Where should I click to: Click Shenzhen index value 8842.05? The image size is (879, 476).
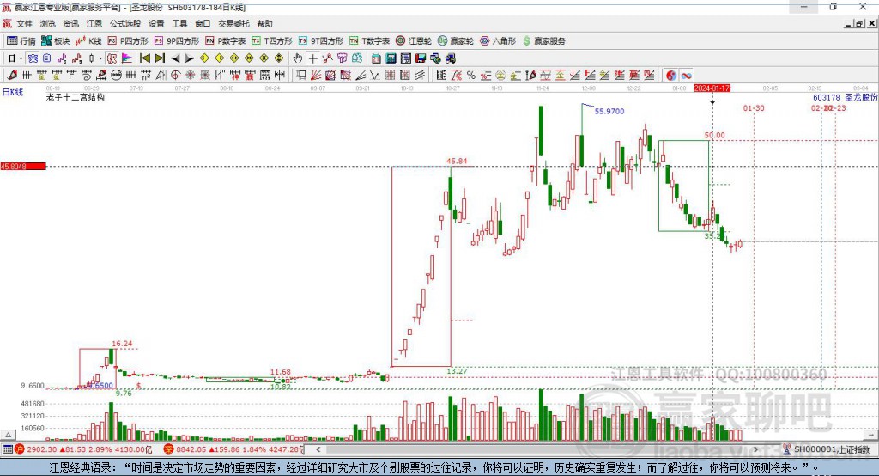191,449
